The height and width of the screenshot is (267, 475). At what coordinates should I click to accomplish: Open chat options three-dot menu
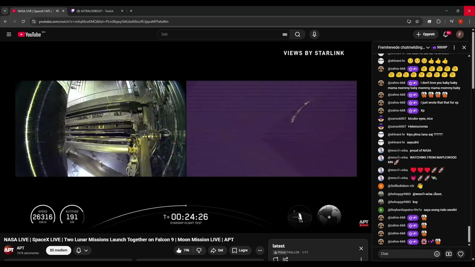pos(454,47)
